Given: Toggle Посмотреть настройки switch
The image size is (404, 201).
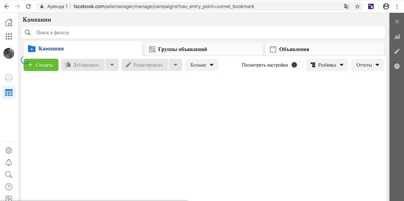Looking at the screenshot, I should tap(297, 65).
